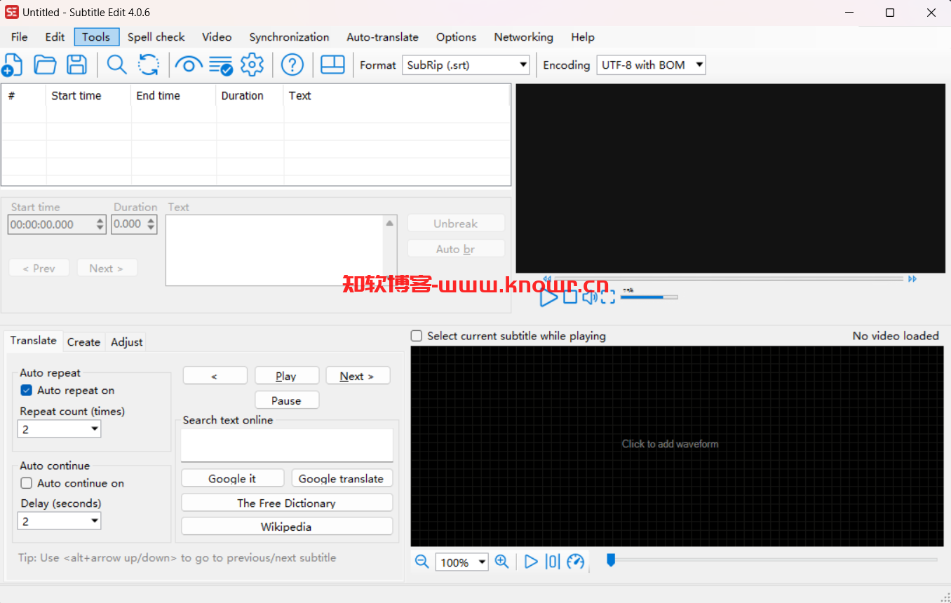Click the waveform play selection icon
The height and width of the screenshot is (603, 951).
(531, 562)
